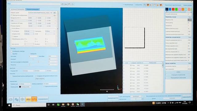Click the color swatch strip right scroll arrow
The height and width of the screenshot is (111, 197).
pos(191,12)
